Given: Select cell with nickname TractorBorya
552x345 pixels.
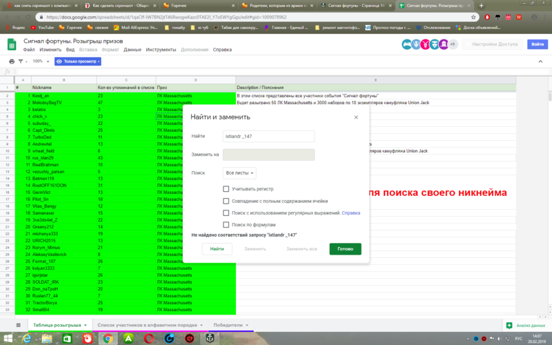Looking at the screenshot, I should tap(64, 303).
